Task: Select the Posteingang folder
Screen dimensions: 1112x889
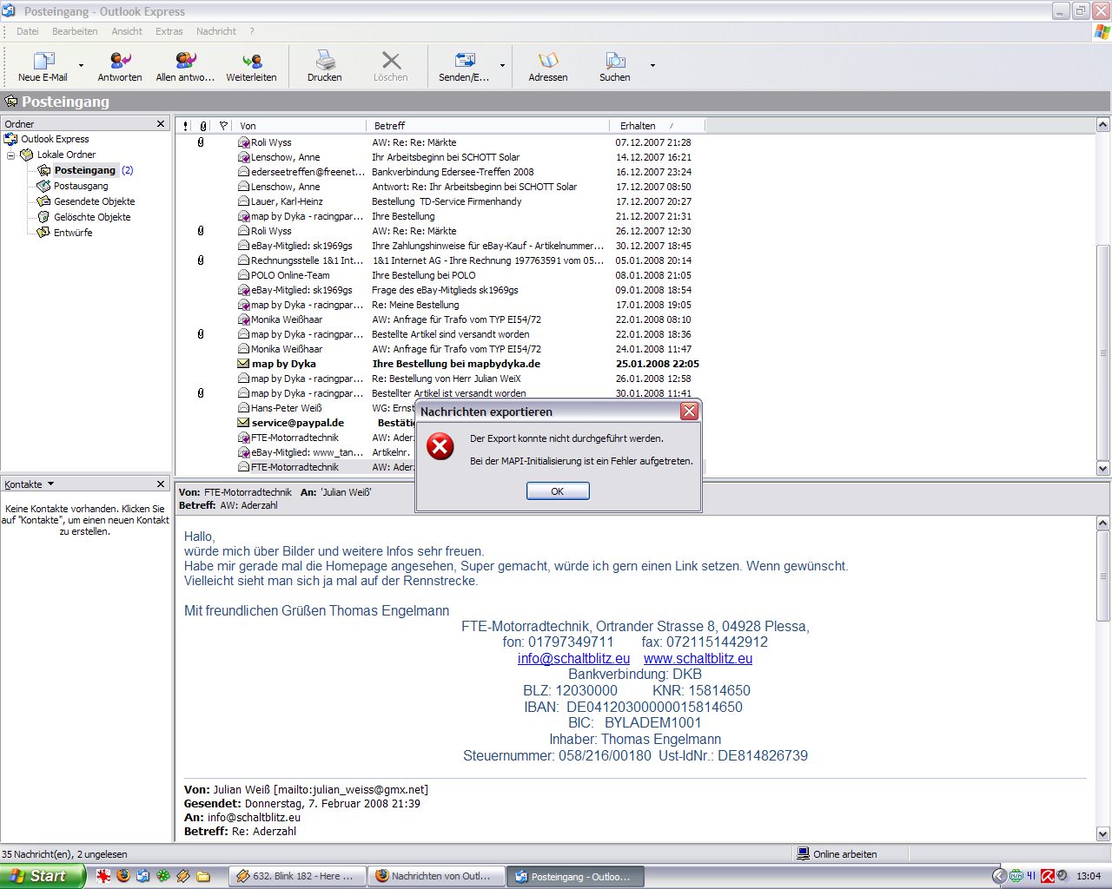Action: 85,170
